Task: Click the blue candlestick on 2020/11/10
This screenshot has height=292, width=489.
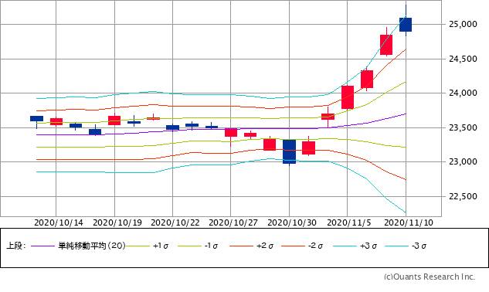Action: coord(406,25)
